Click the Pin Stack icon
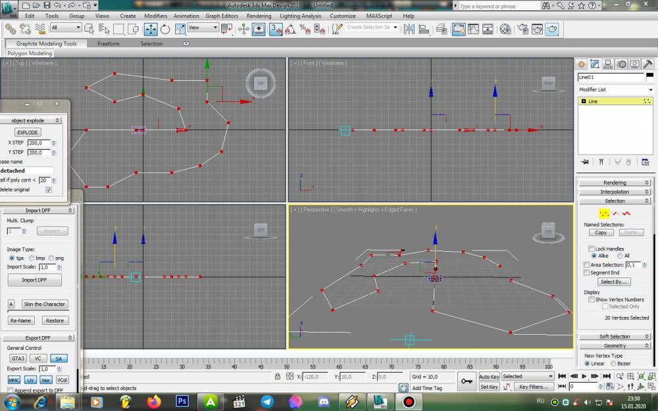 (x=585, y=162)
